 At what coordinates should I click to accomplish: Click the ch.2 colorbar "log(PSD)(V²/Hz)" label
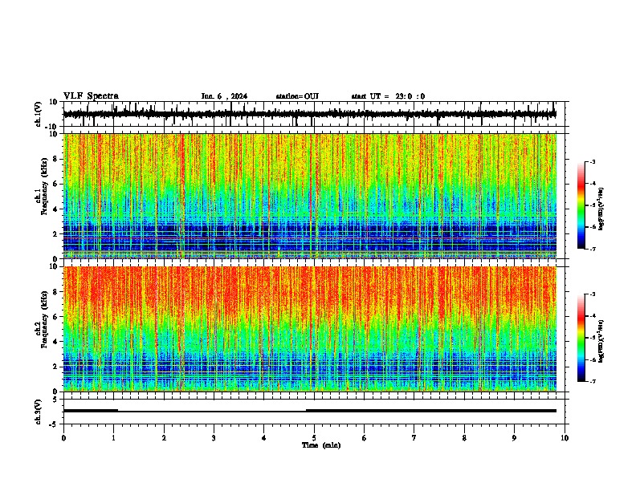(601, 342)
